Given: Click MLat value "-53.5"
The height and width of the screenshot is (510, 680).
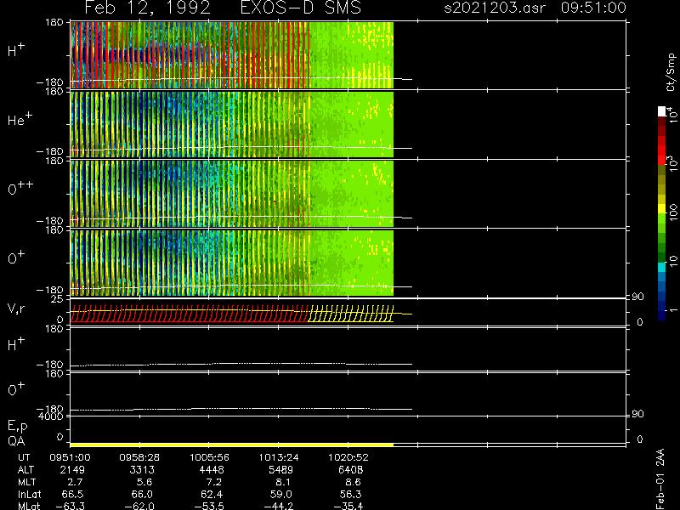Looking at the screenshot, I should (209, 506).
